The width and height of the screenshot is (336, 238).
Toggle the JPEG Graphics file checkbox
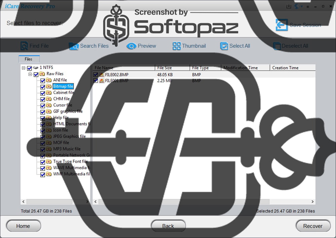[43, 137]
